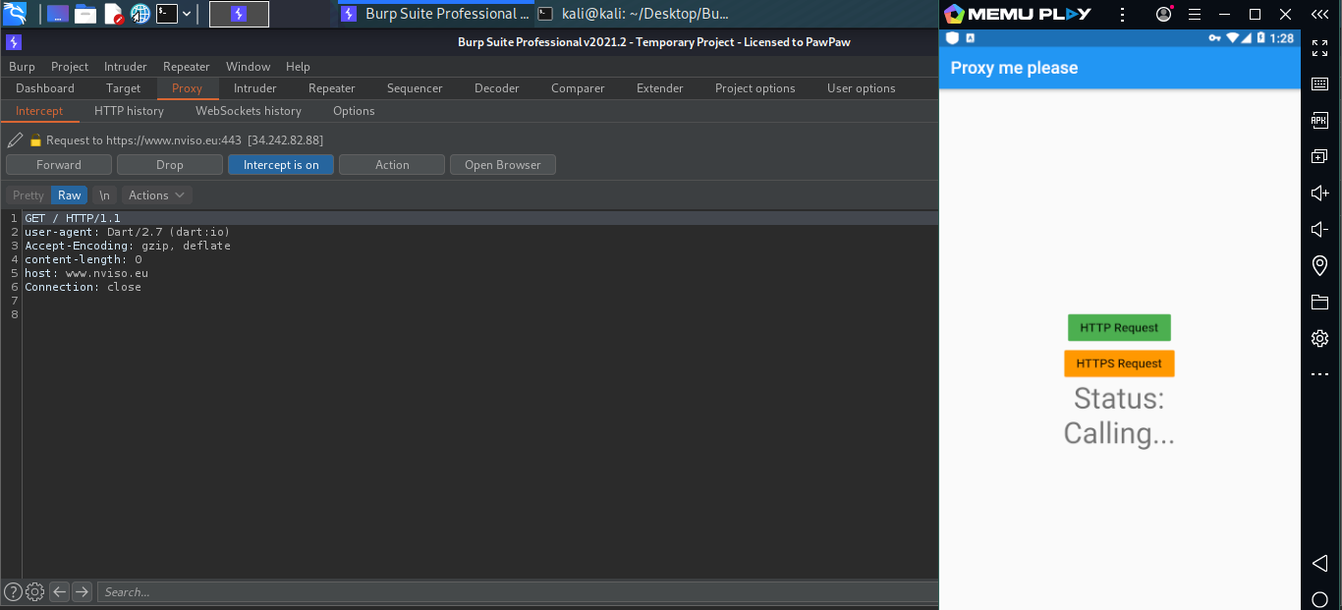The width and height of the screenshot is (1342, 610).
Task: Tap the HTTP Request button in the app
Action: click(1119, 328)
